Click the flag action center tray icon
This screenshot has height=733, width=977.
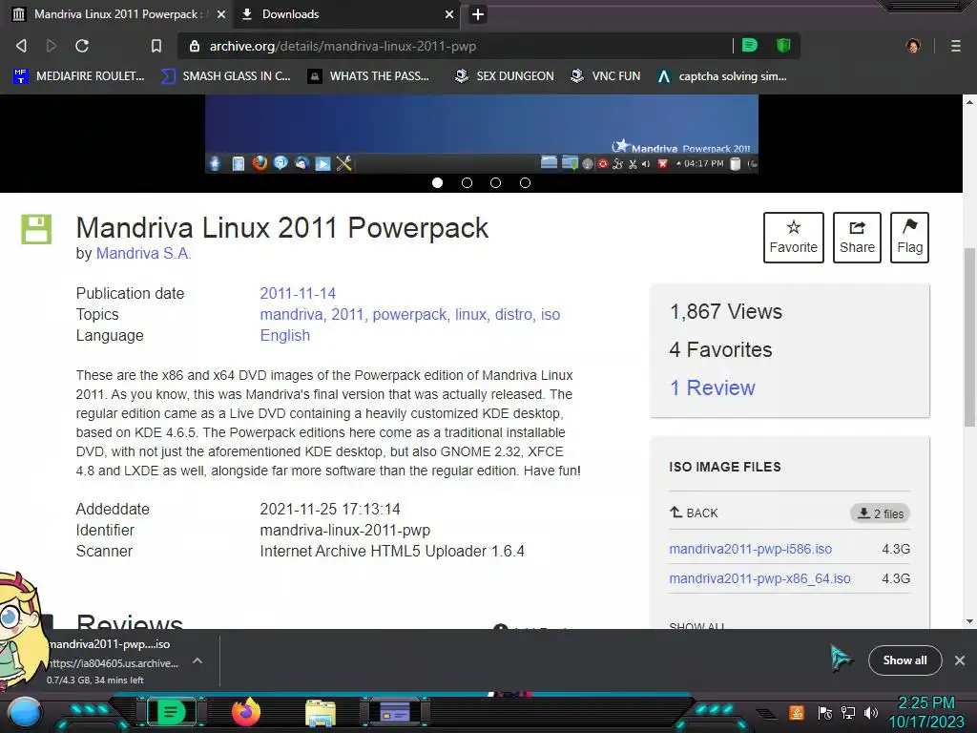tap(824, 713)
